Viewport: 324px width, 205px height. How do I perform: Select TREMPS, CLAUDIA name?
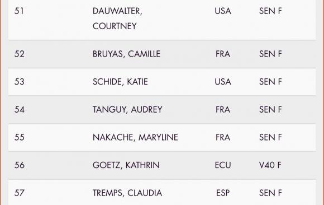[127, 193]
